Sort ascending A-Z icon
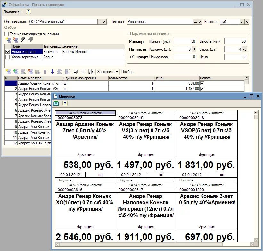 tap(60, 72)
